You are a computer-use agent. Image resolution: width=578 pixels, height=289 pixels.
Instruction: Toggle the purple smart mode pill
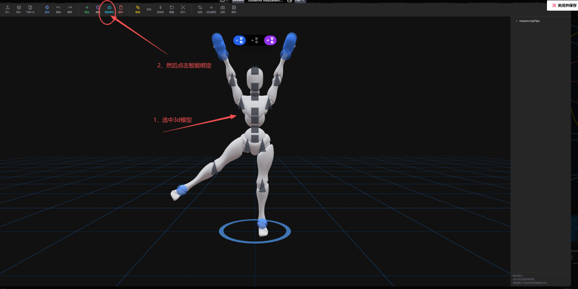coord(271,41)
